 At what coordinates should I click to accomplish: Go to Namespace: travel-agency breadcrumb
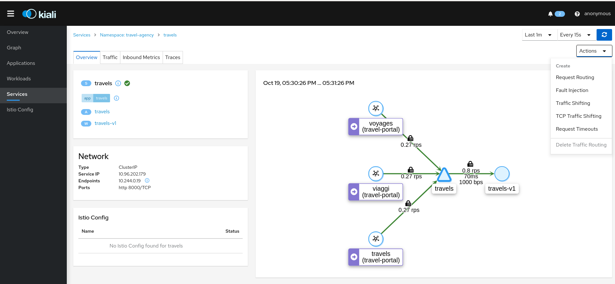coord(127,35)
